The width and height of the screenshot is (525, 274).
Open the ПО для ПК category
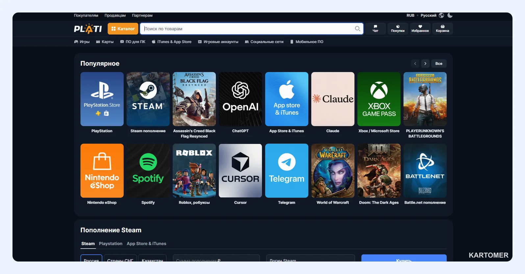133,42
